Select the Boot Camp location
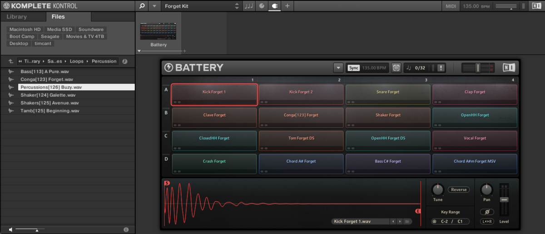The width and height of the screenshot is (545, 234). 22,36
